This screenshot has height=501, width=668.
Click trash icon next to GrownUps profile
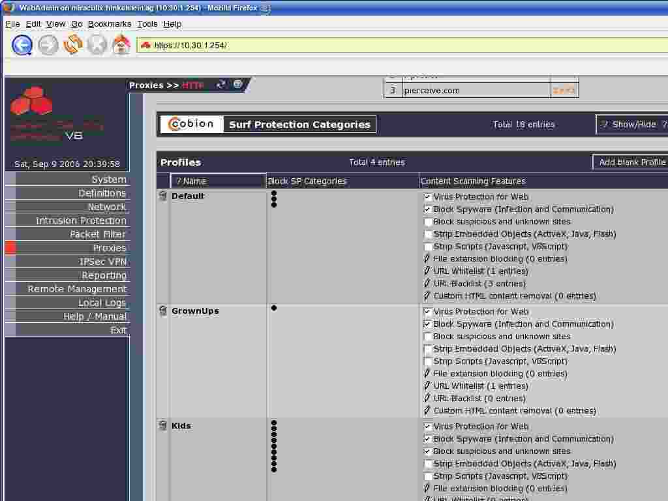tap(163, 311)
